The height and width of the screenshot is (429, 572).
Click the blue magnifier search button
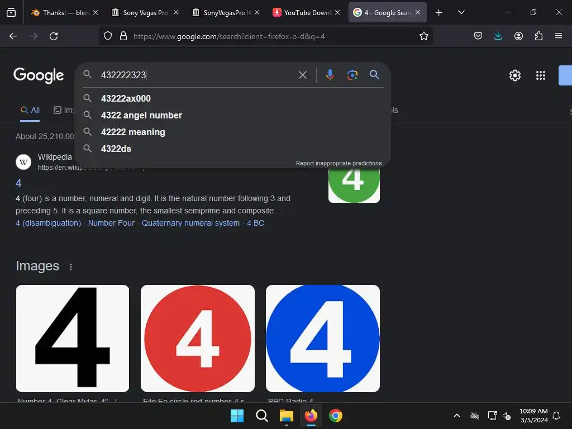point(374,75)
